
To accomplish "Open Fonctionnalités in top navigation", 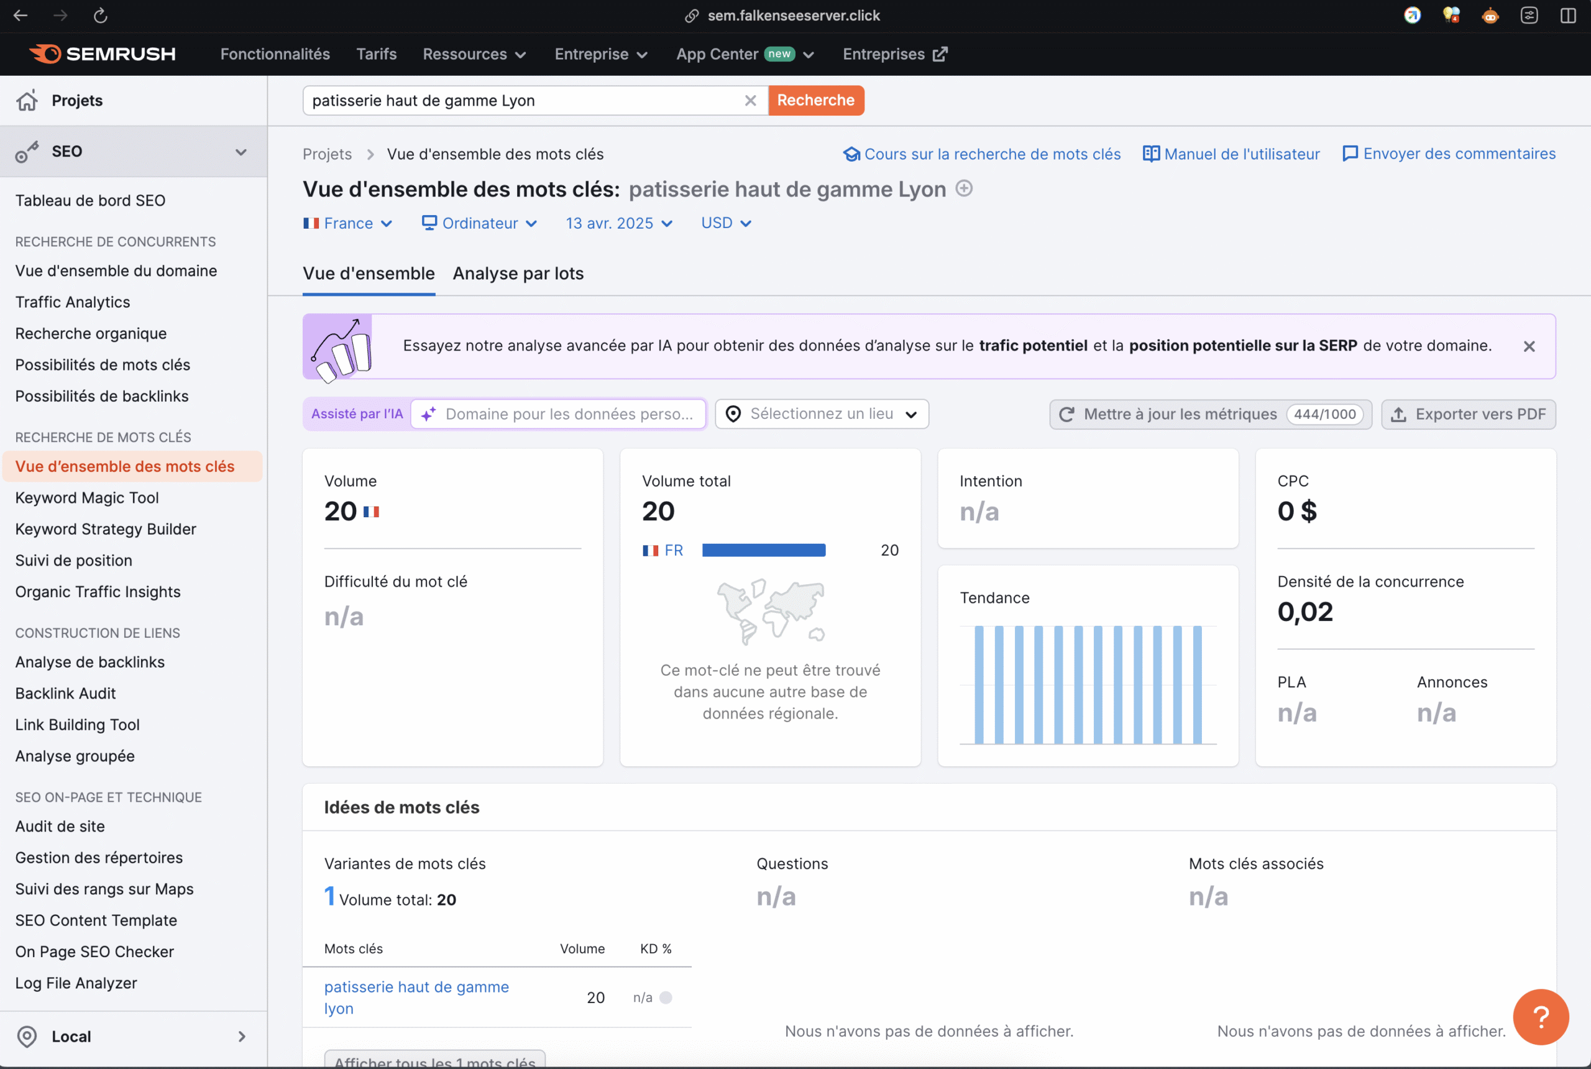I will click(x=275, y=54).
